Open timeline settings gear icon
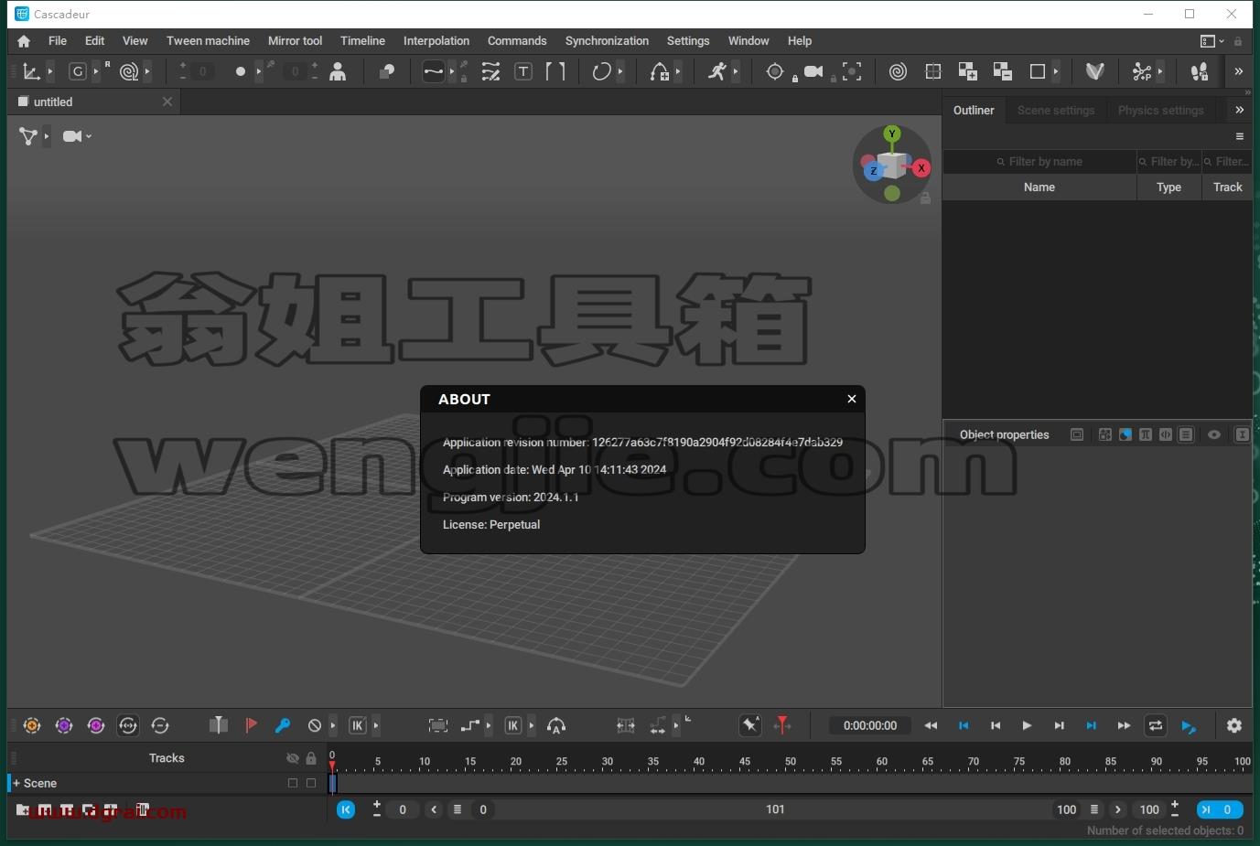 [x=1234, y=725]
